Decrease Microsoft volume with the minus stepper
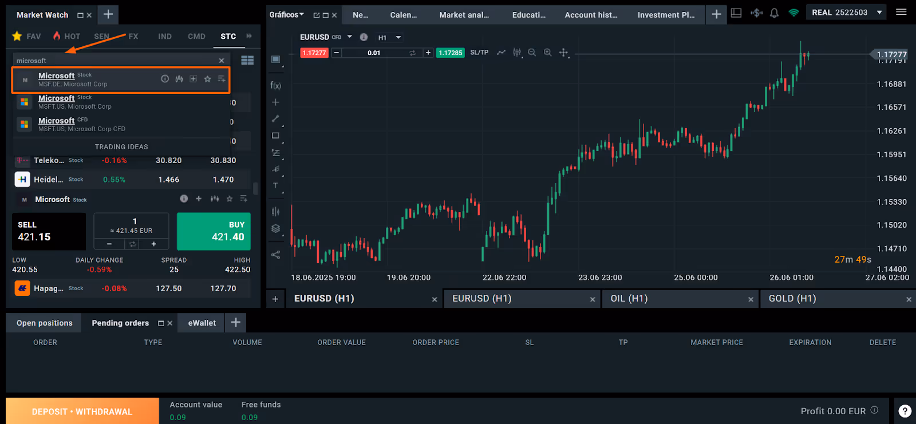Screen dimensions: 916x424 coord(109,244)
